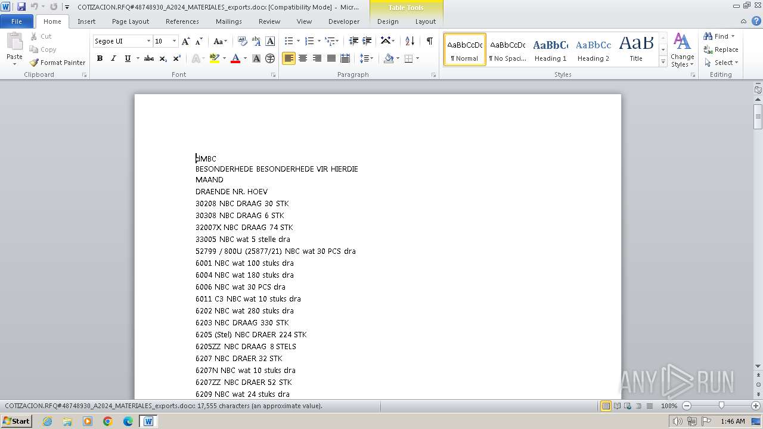Apply Title style
The image size is (763, 429).
pyautogui.click(x=636, y=49)
